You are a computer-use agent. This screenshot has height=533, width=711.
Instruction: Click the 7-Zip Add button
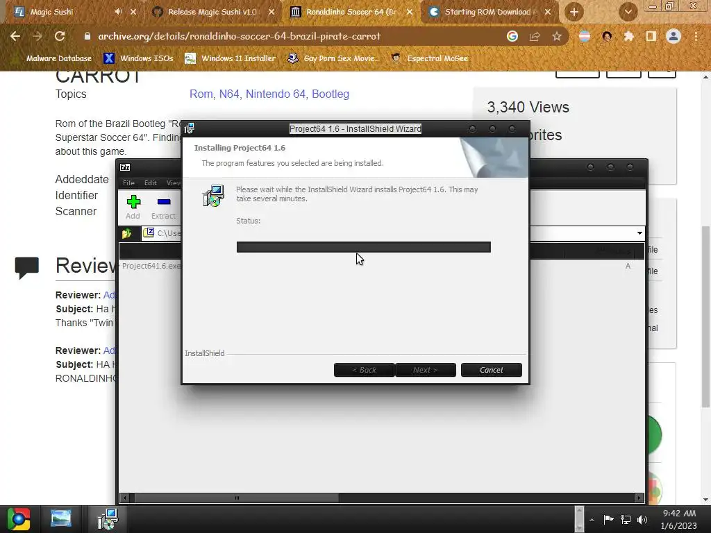pos(133,207)
